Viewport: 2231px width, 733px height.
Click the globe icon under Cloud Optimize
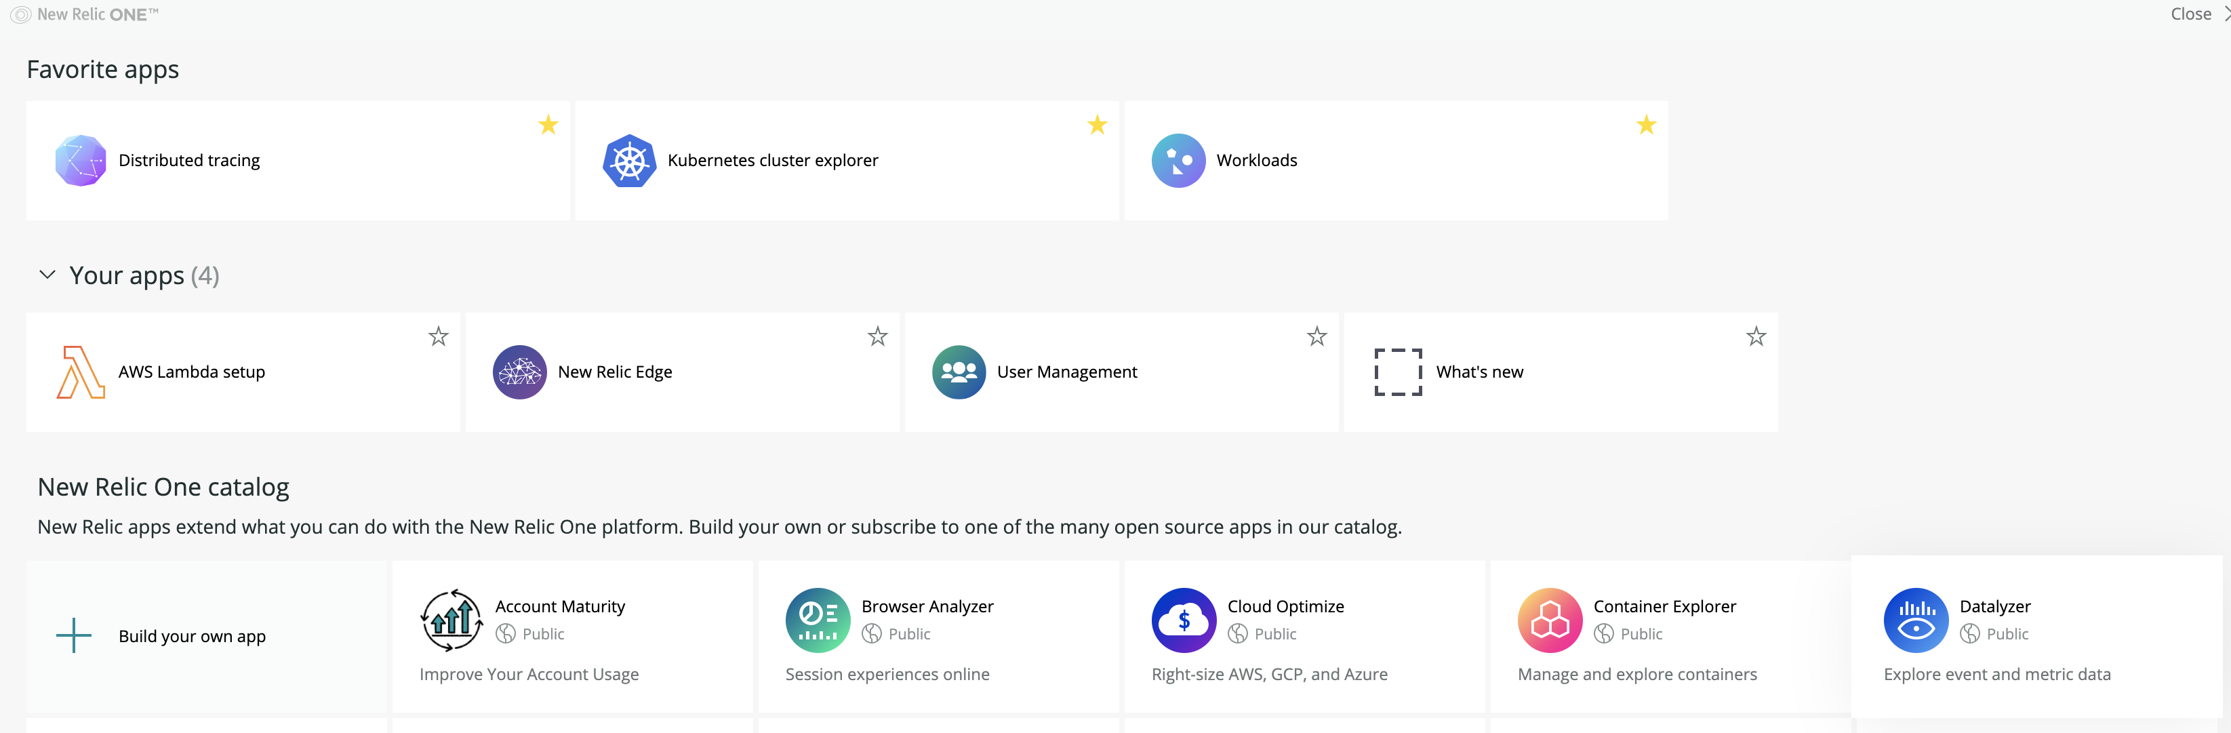point(1239,634)
